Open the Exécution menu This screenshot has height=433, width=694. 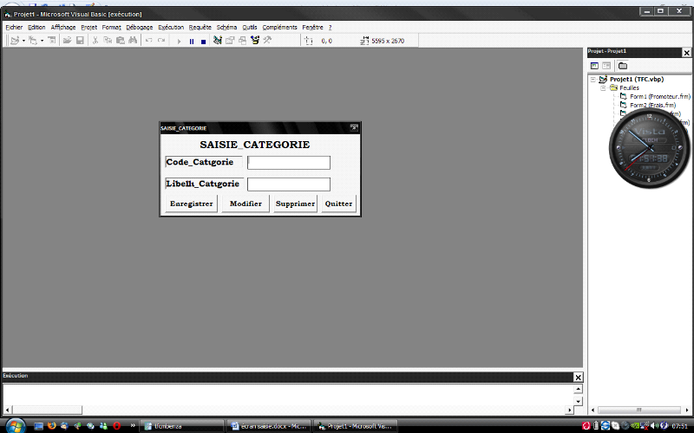171,28
